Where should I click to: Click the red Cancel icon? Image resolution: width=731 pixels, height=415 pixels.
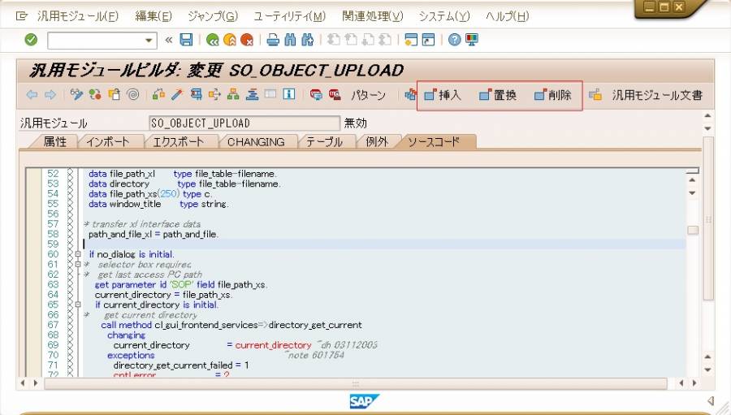pyautogui.click(x=247, y=40)
